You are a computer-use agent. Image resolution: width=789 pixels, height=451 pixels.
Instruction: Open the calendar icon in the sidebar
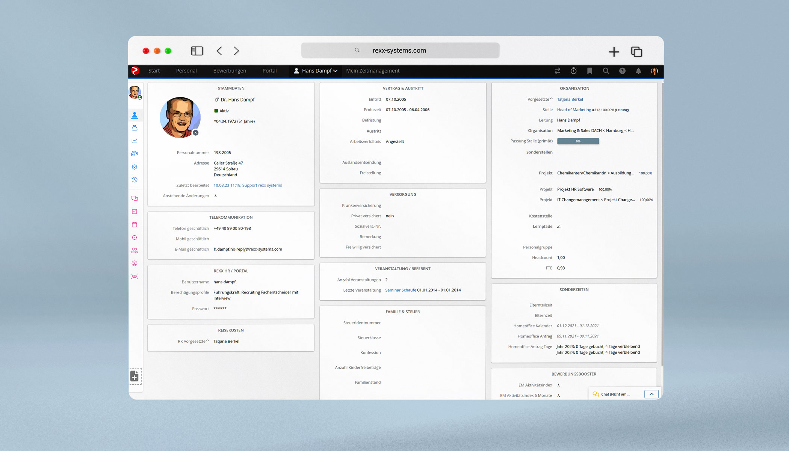[135, 224]
